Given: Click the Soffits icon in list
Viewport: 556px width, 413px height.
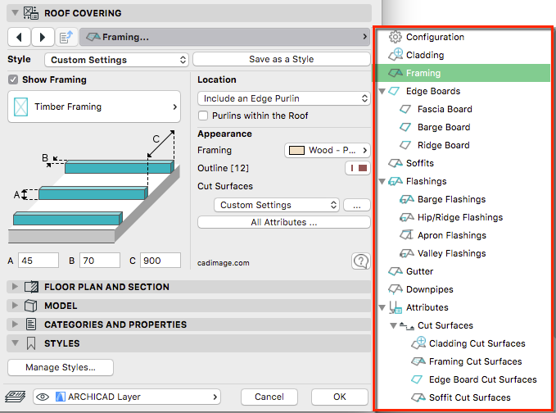Looking at the screenshot, I should click(395, 163).
